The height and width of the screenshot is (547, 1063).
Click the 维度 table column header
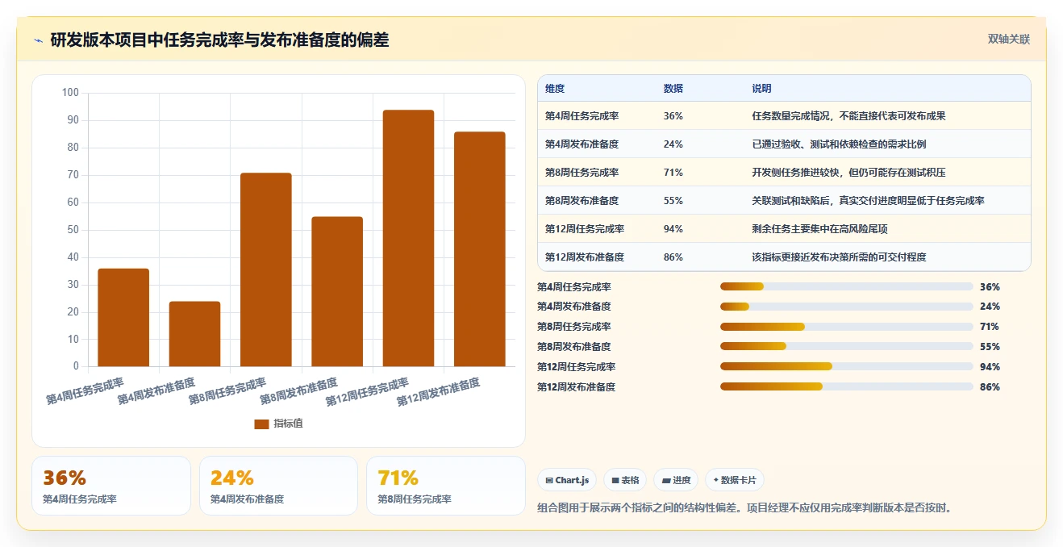[555, 88]
